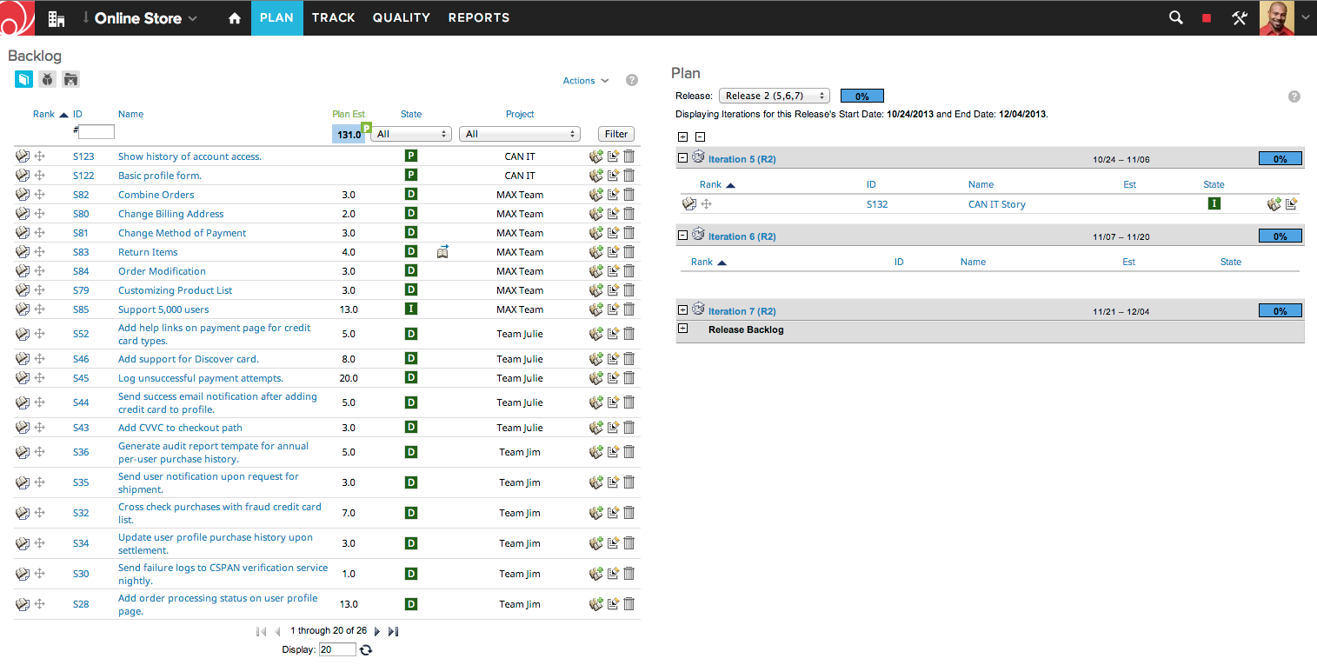Viewport: 1317px width, 665px height.
Task: Click the tools icon in top bar
Action: [1240, 17]
